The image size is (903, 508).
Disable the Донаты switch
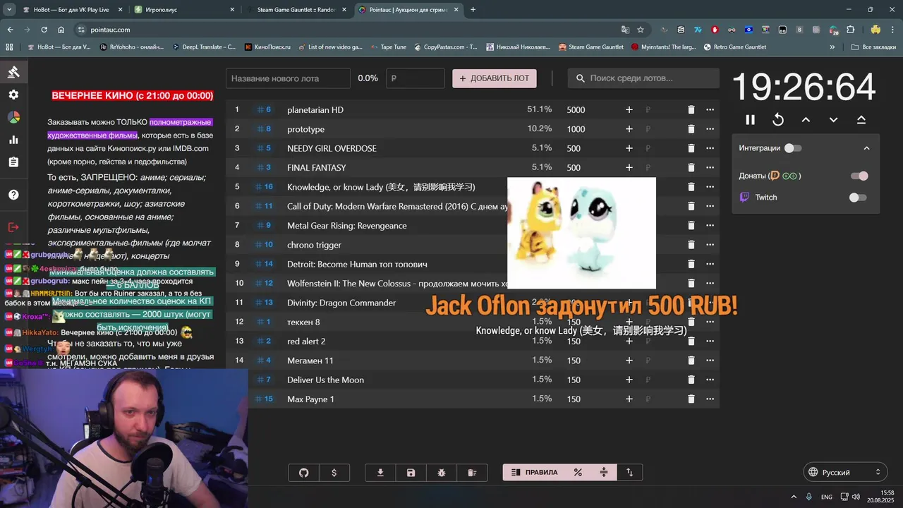coord(859,176)
